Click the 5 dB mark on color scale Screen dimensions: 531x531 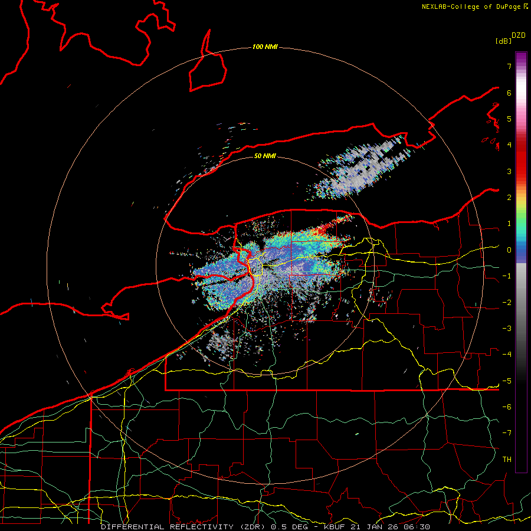[x=509, y=119]
